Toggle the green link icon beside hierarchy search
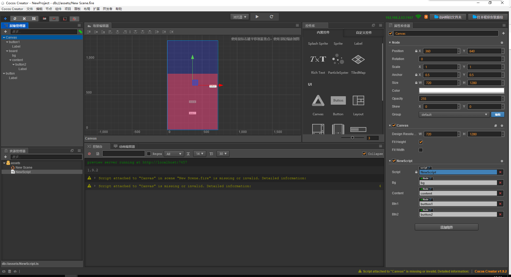Image resolution: width=511 pixels, height=277 pixels. (80, 32)
